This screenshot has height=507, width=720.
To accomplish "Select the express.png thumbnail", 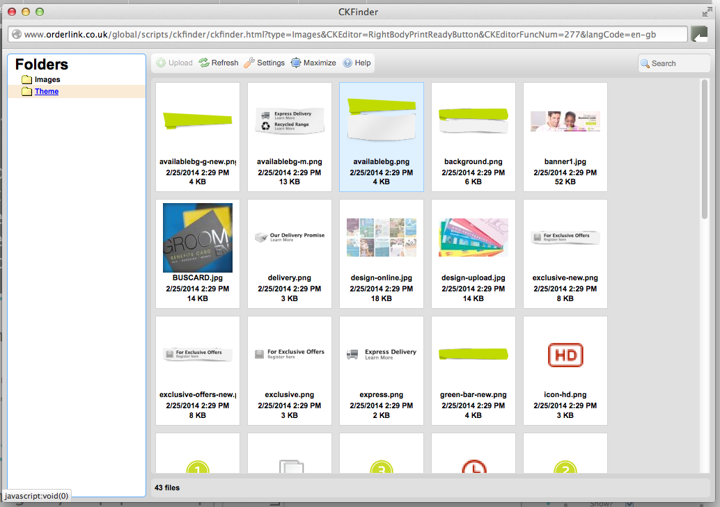I will [x=381, y=354].
